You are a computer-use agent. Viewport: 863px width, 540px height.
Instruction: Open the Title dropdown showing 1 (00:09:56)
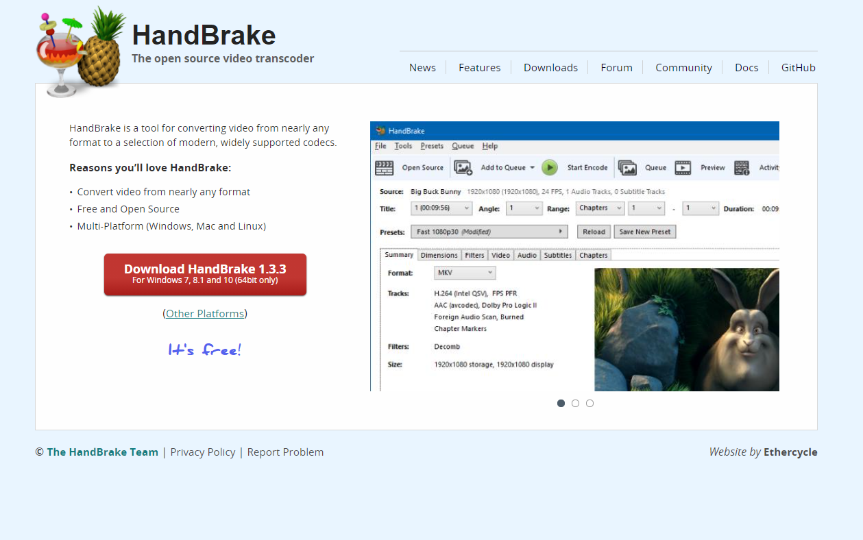click(x=441, y=208)
